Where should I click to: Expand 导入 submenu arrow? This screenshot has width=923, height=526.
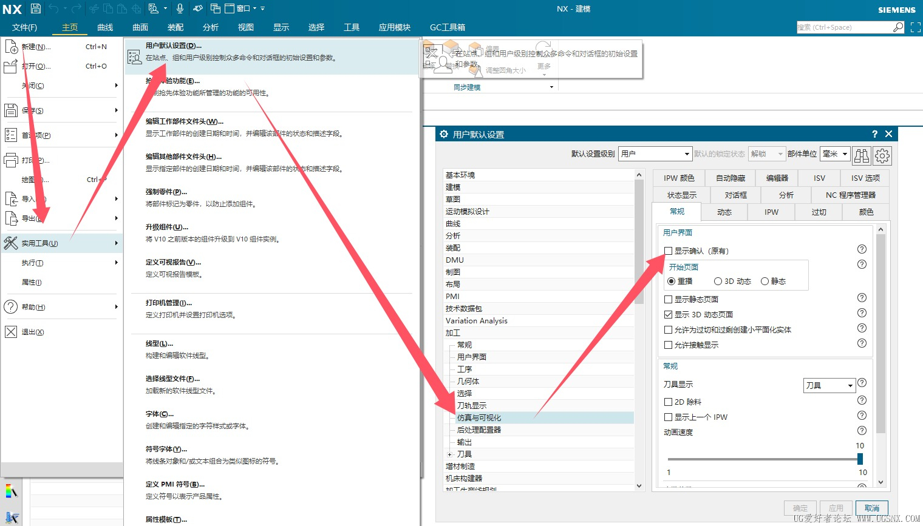(x=116, y=198)
